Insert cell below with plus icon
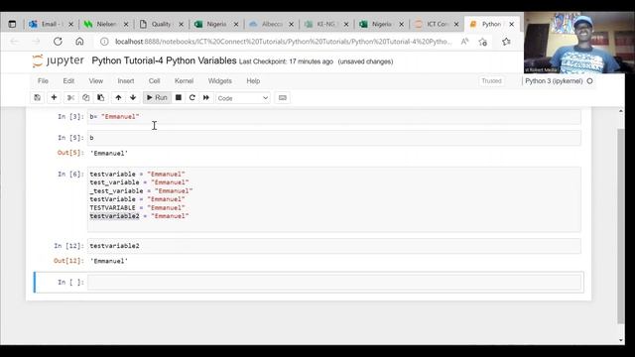 click(x=54, y=98)
